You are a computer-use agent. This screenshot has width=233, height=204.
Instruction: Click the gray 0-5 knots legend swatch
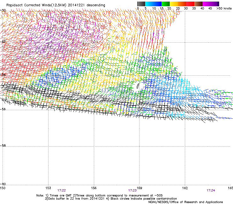[141, 4]
